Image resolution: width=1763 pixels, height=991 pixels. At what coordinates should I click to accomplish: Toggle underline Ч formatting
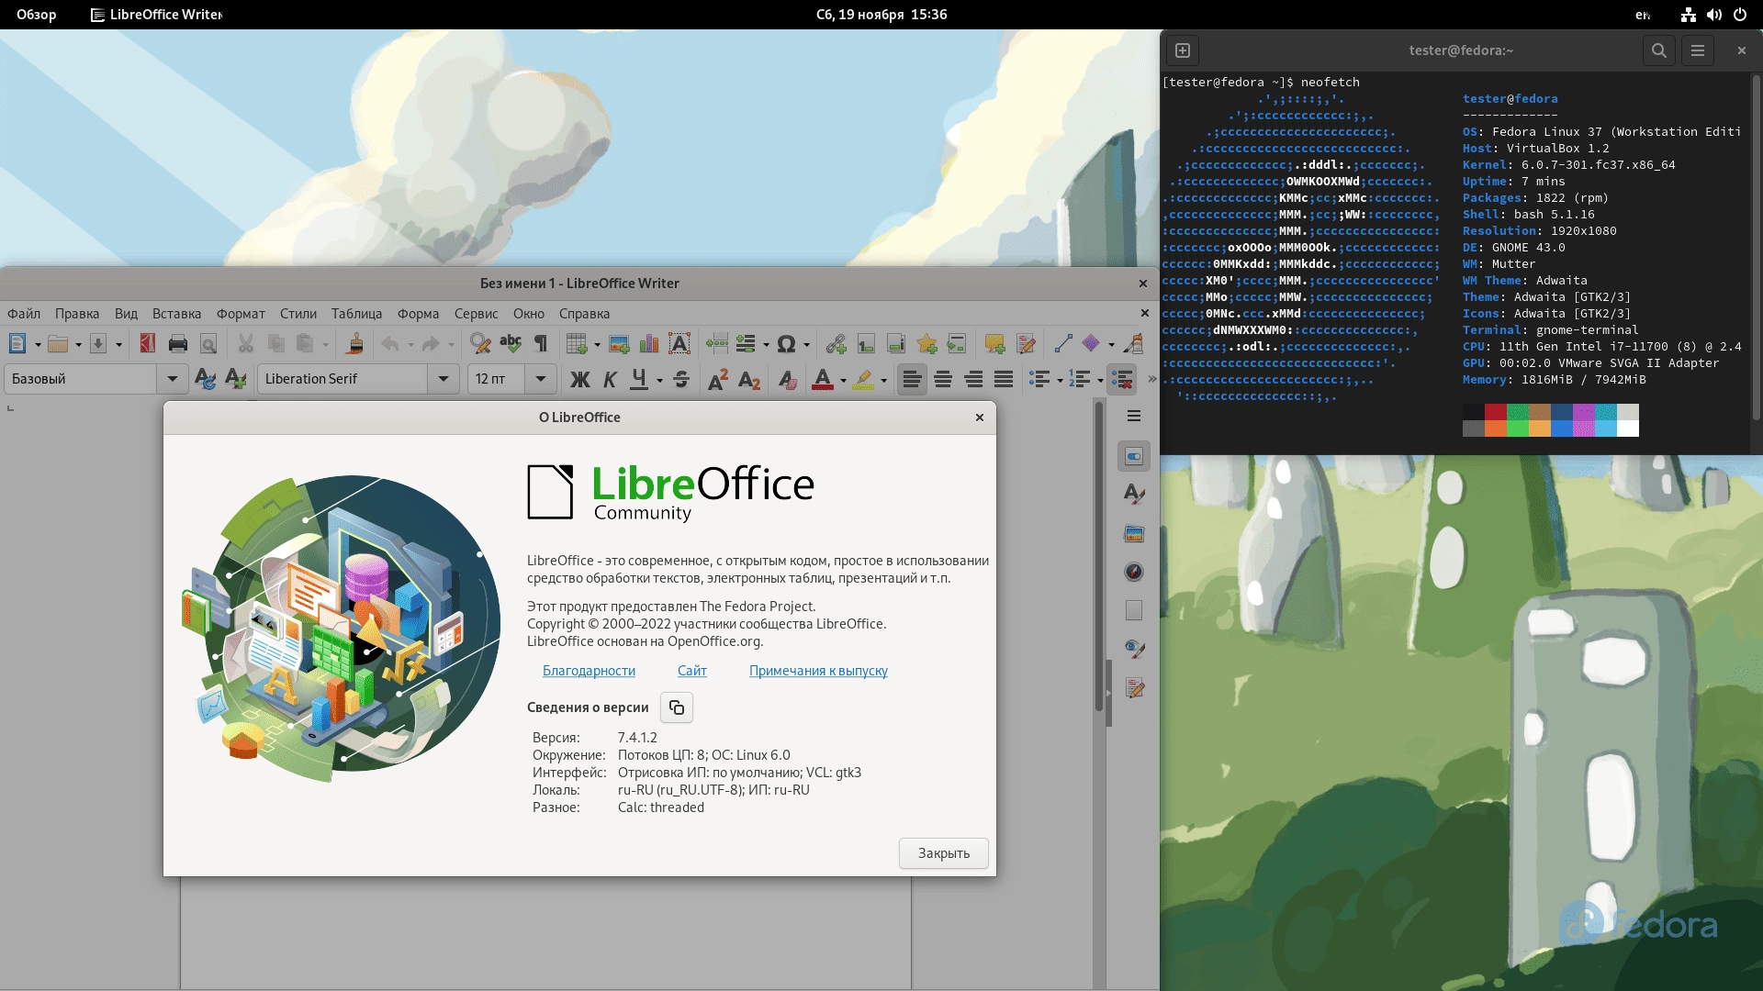639,379
